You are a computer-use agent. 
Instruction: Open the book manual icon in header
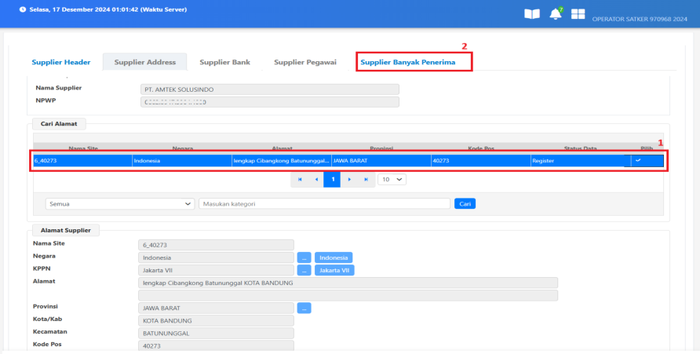pos(532,14)
